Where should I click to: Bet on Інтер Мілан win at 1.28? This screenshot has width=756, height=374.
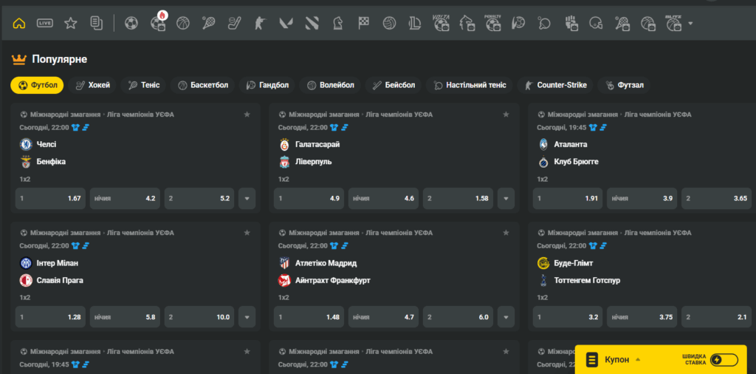point(50,317)
